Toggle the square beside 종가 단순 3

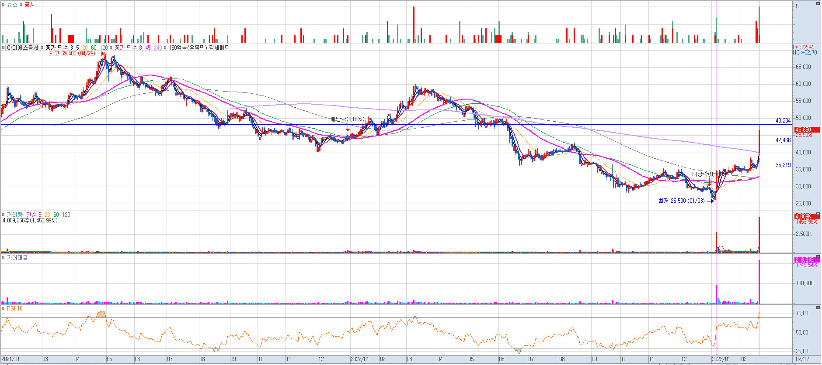42,48
